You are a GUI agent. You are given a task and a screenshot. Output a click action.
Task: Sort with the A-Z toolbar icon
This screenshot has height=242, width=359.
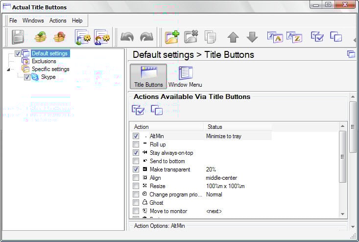click(294, 37)
